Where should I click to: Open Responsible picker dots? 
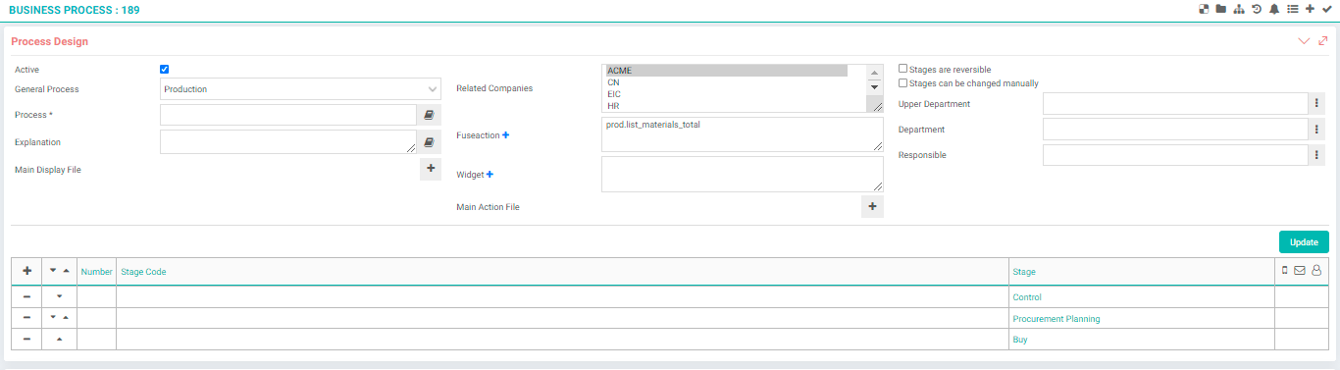(1317, 155)
